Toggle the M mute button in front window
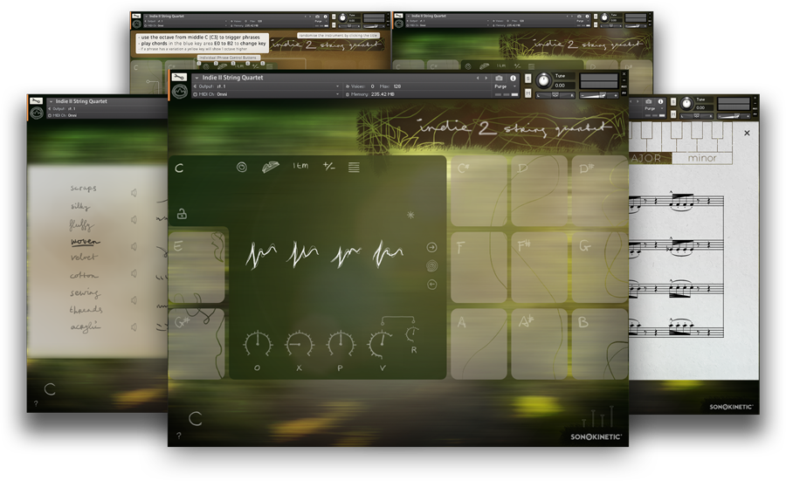 [x=527, y=93]
